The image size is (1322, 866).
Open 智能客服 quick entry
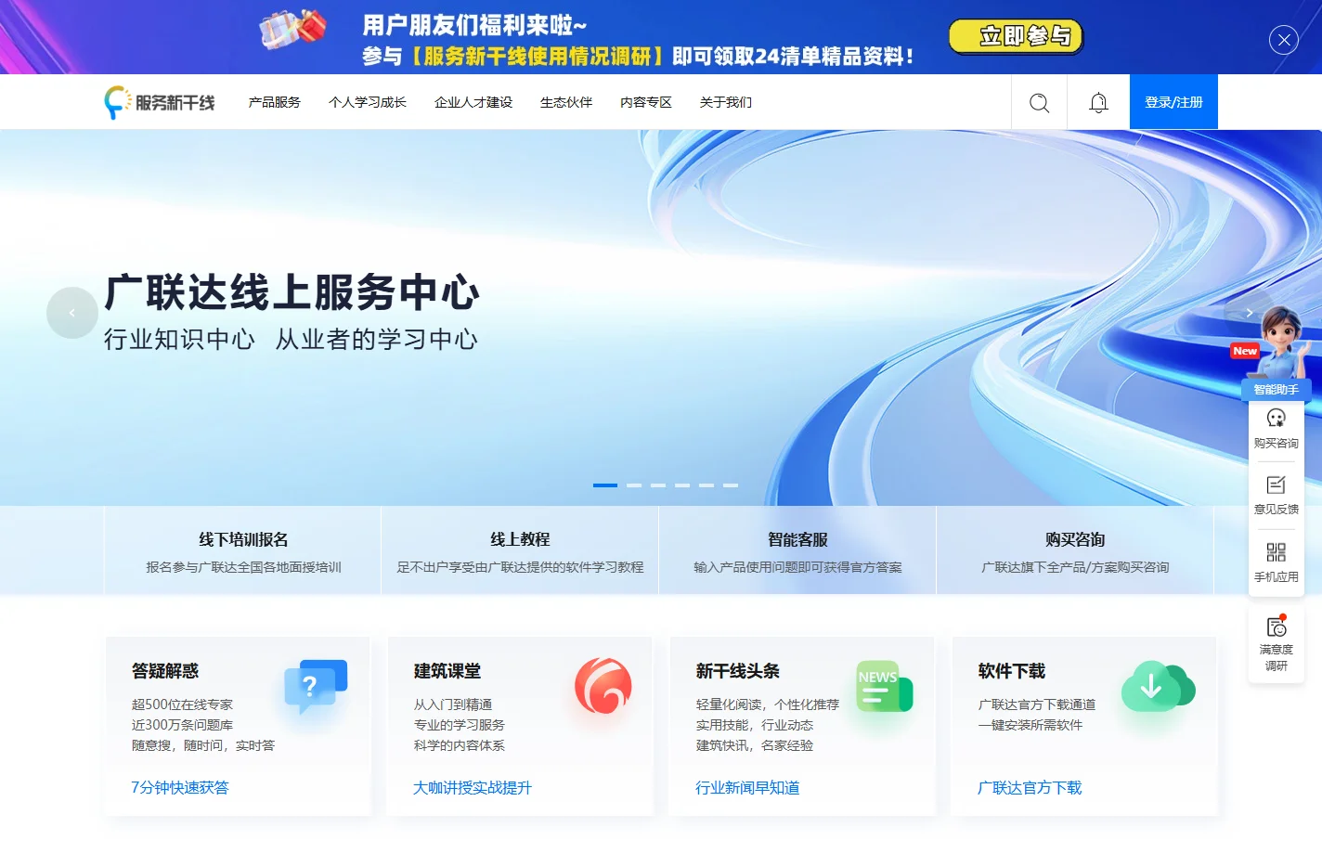[797, 550]
